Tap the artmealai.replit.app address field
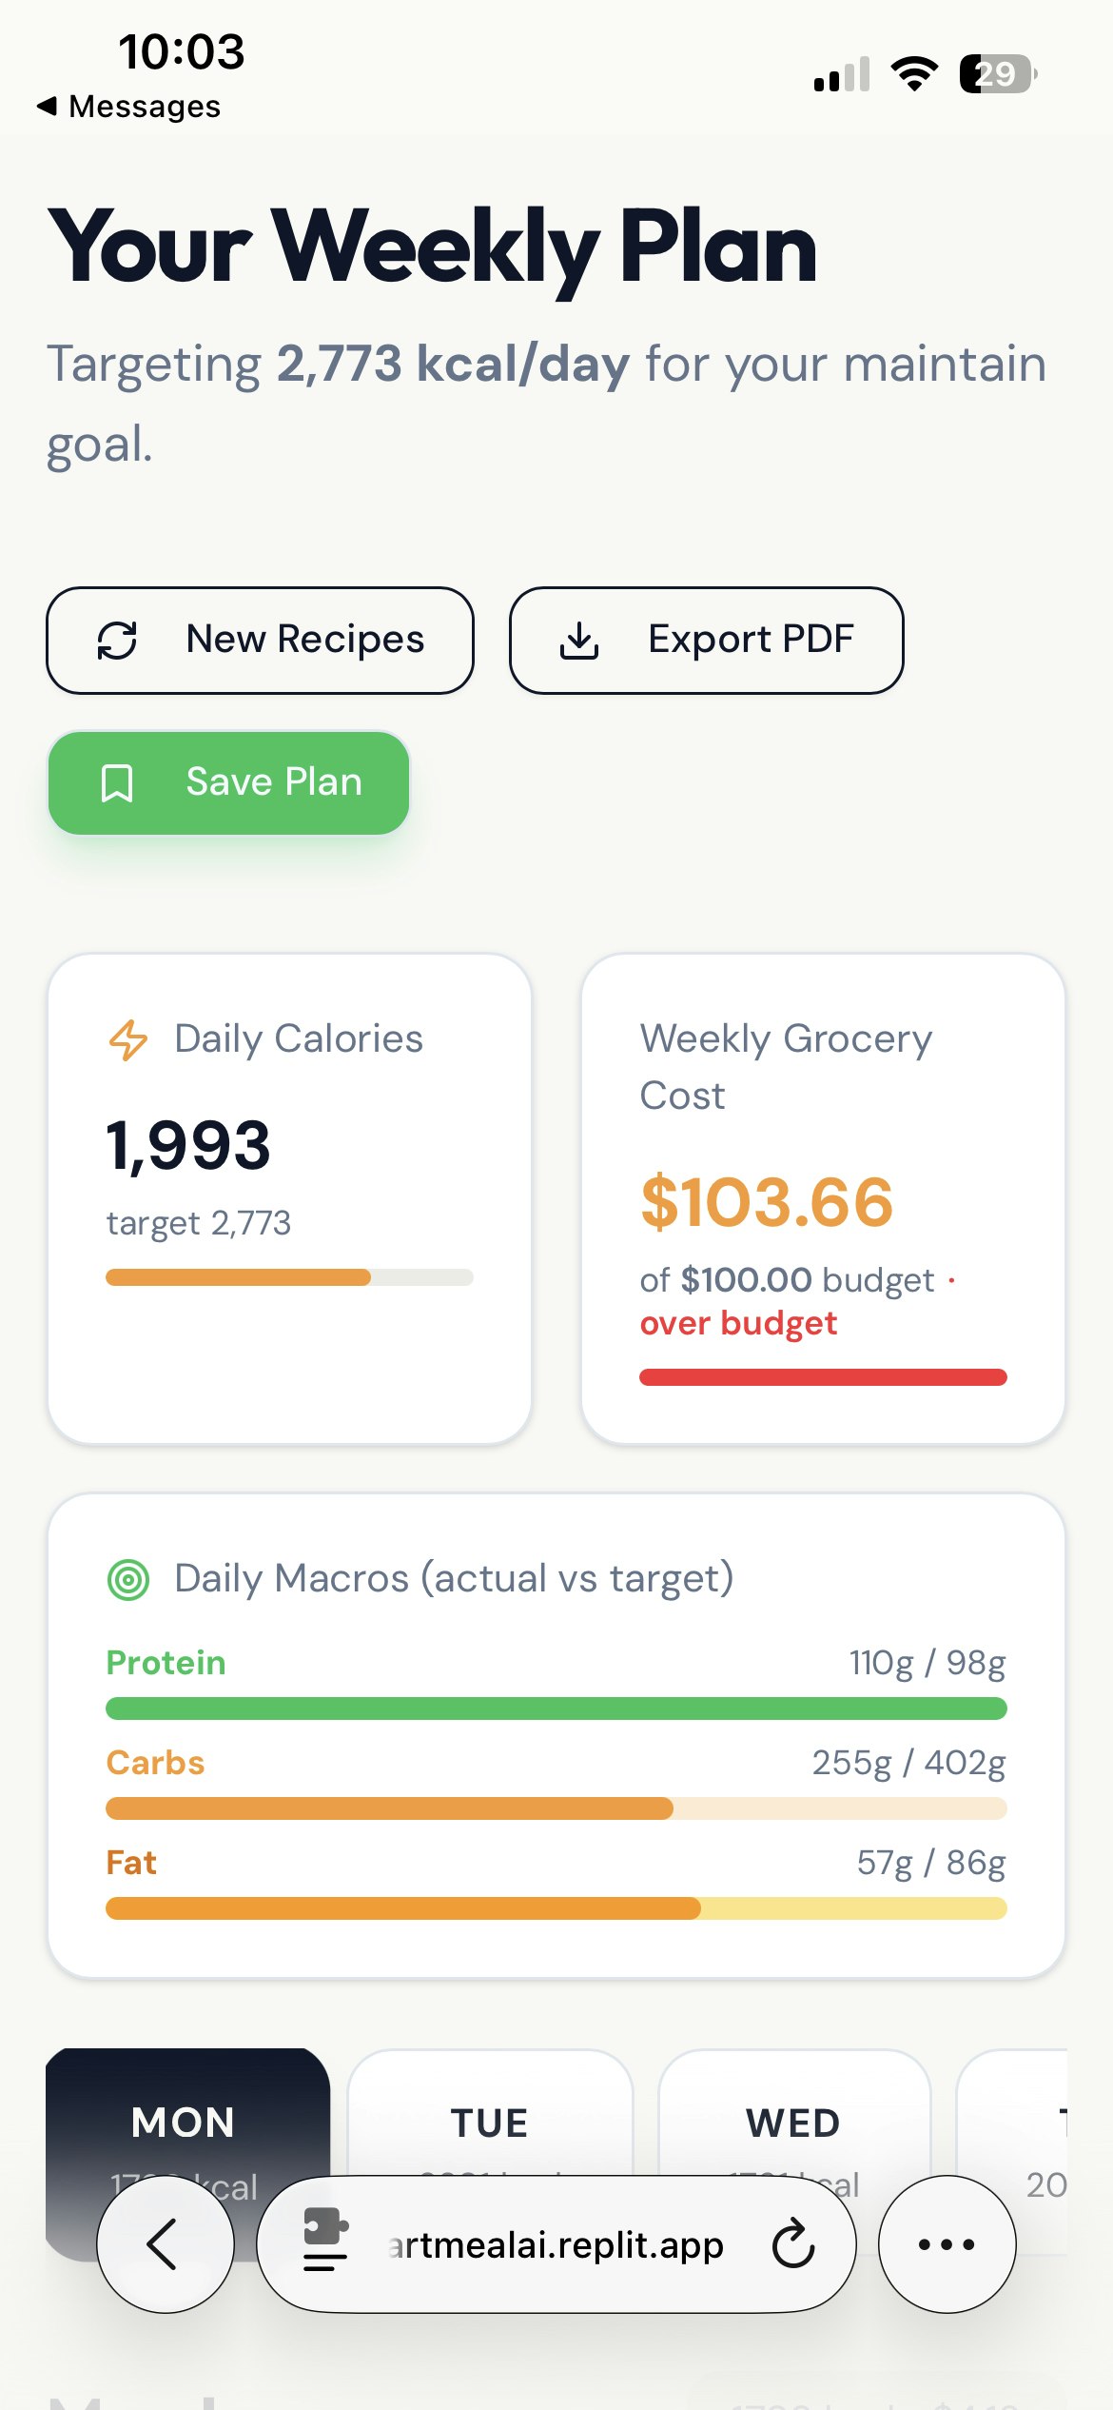 (x=556, y=2245)
